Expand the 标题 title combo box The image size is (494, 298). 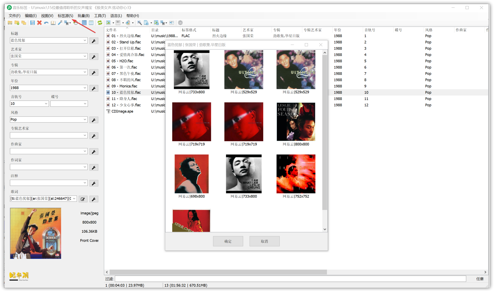coord(85,40)
